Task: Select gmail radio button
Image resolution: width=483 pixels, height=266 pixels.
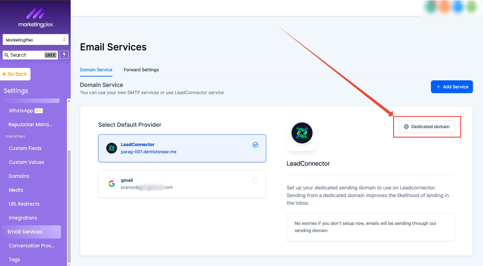Action: pyautogui.click(x=255, y=180)
